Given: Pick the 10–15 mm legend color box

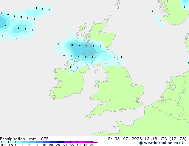Looking at the screenshot, I should coord(40,142).
